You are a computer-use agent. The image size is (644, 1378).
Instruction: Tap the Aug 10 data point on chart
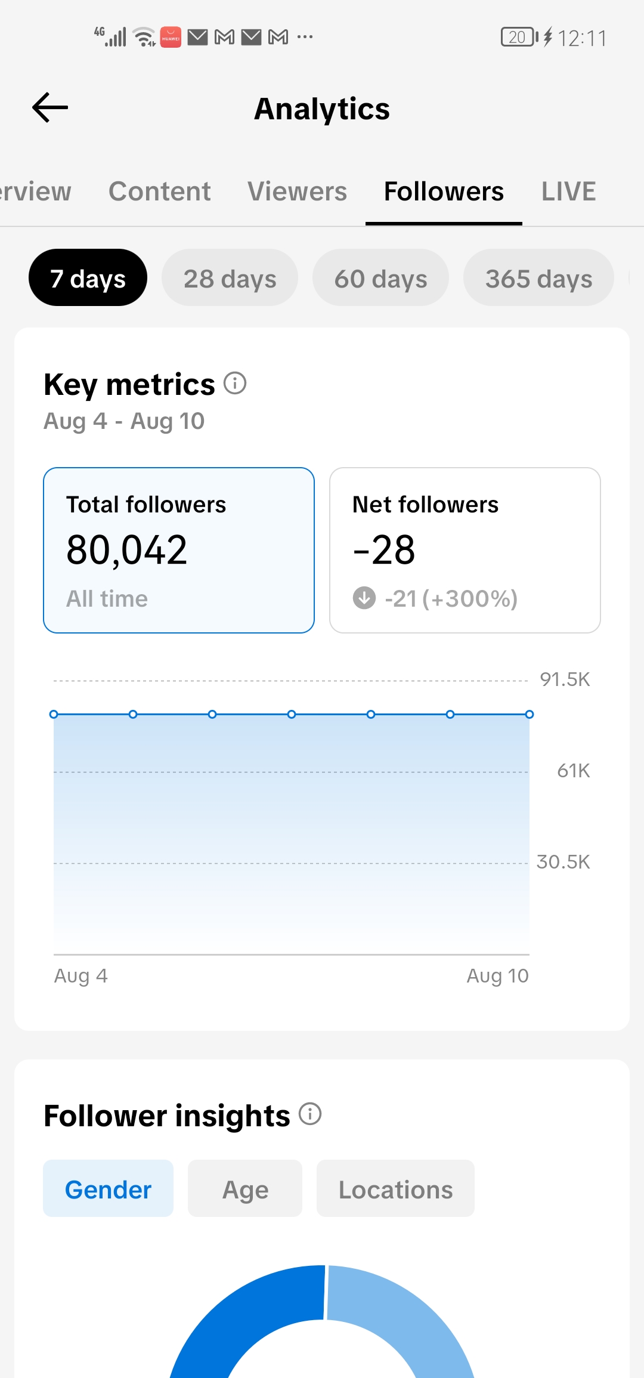530,714
